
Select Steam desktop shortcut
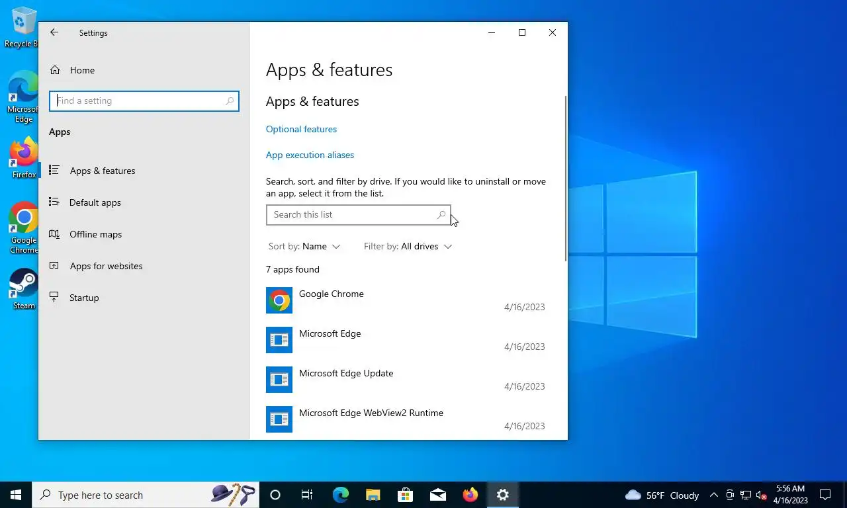24,289
